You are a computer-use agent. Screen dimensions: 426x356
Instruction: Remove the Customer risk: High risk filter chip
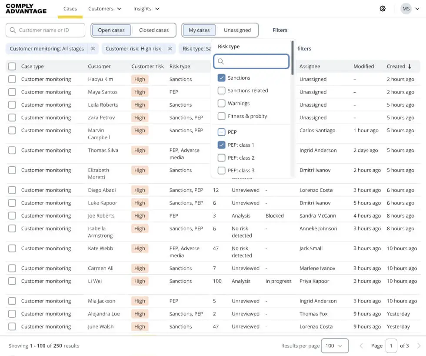tap(170, 48)
